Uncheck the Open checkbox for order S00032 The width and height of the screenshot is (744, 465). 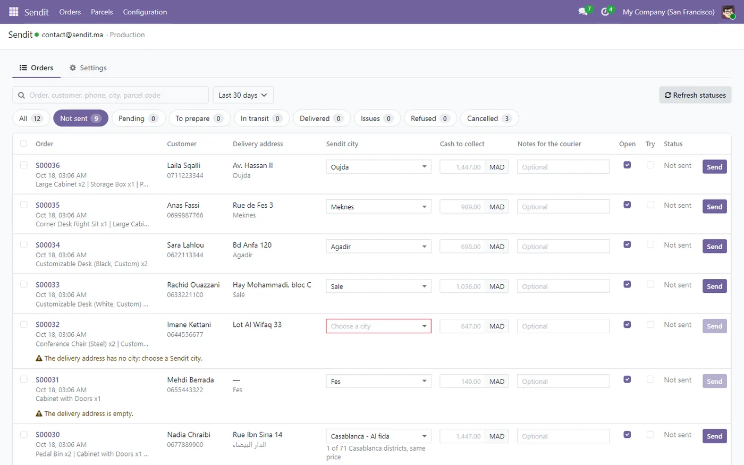627,324
